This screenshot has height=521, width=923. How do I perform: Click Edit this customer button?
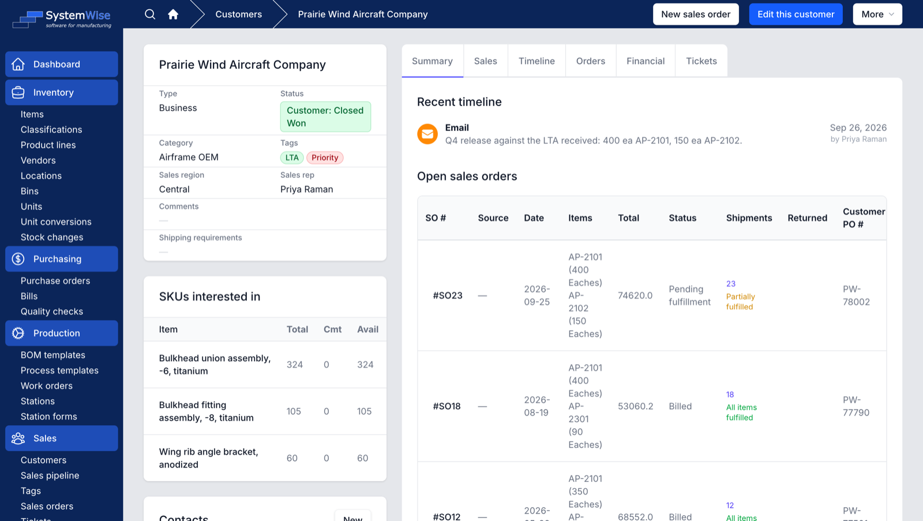point(796,14)
